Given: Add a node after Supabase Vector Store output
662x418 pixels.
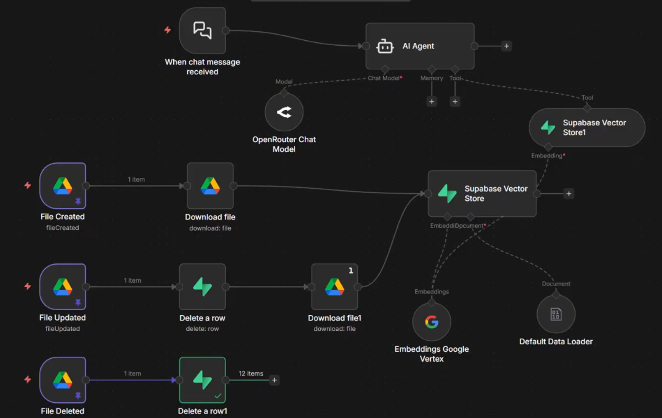Looking at the screenshot, I should 569,193.
